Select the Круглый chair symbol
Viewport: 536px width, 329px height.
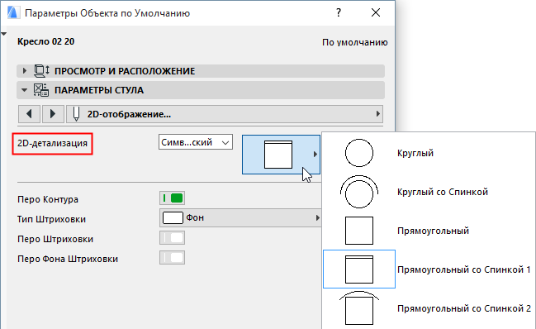pyautogui.click(x=429, y=153)
